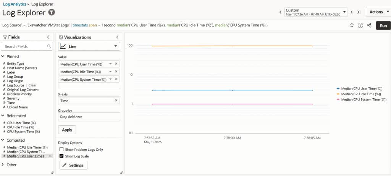The height and width of the screenshot is (176, 391).
Task: Click the search magnifier in Search Fields
Action: tap(49, 46)
